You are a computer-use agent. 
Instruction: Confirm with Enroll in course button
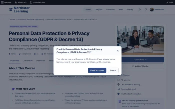click(97, 70)
